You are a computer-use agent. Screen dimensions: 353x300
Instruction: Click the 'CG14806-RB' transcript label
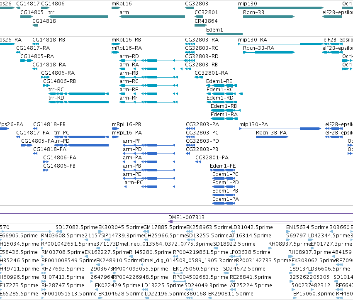59,81
